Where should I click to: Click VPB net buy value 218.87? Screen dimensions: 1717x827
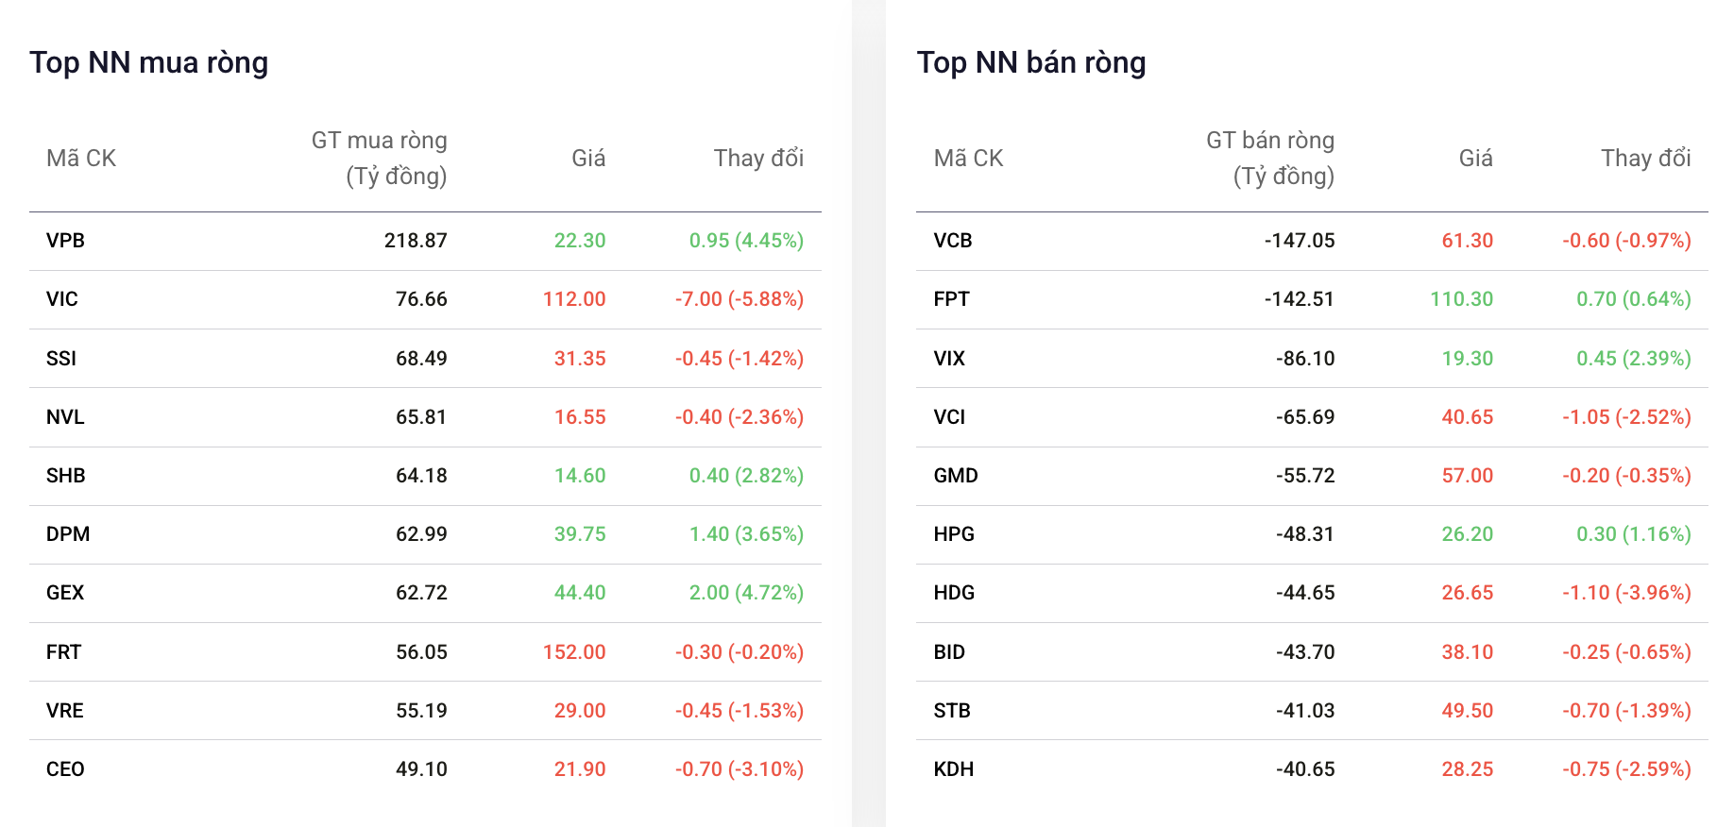[x=416, y=241]
